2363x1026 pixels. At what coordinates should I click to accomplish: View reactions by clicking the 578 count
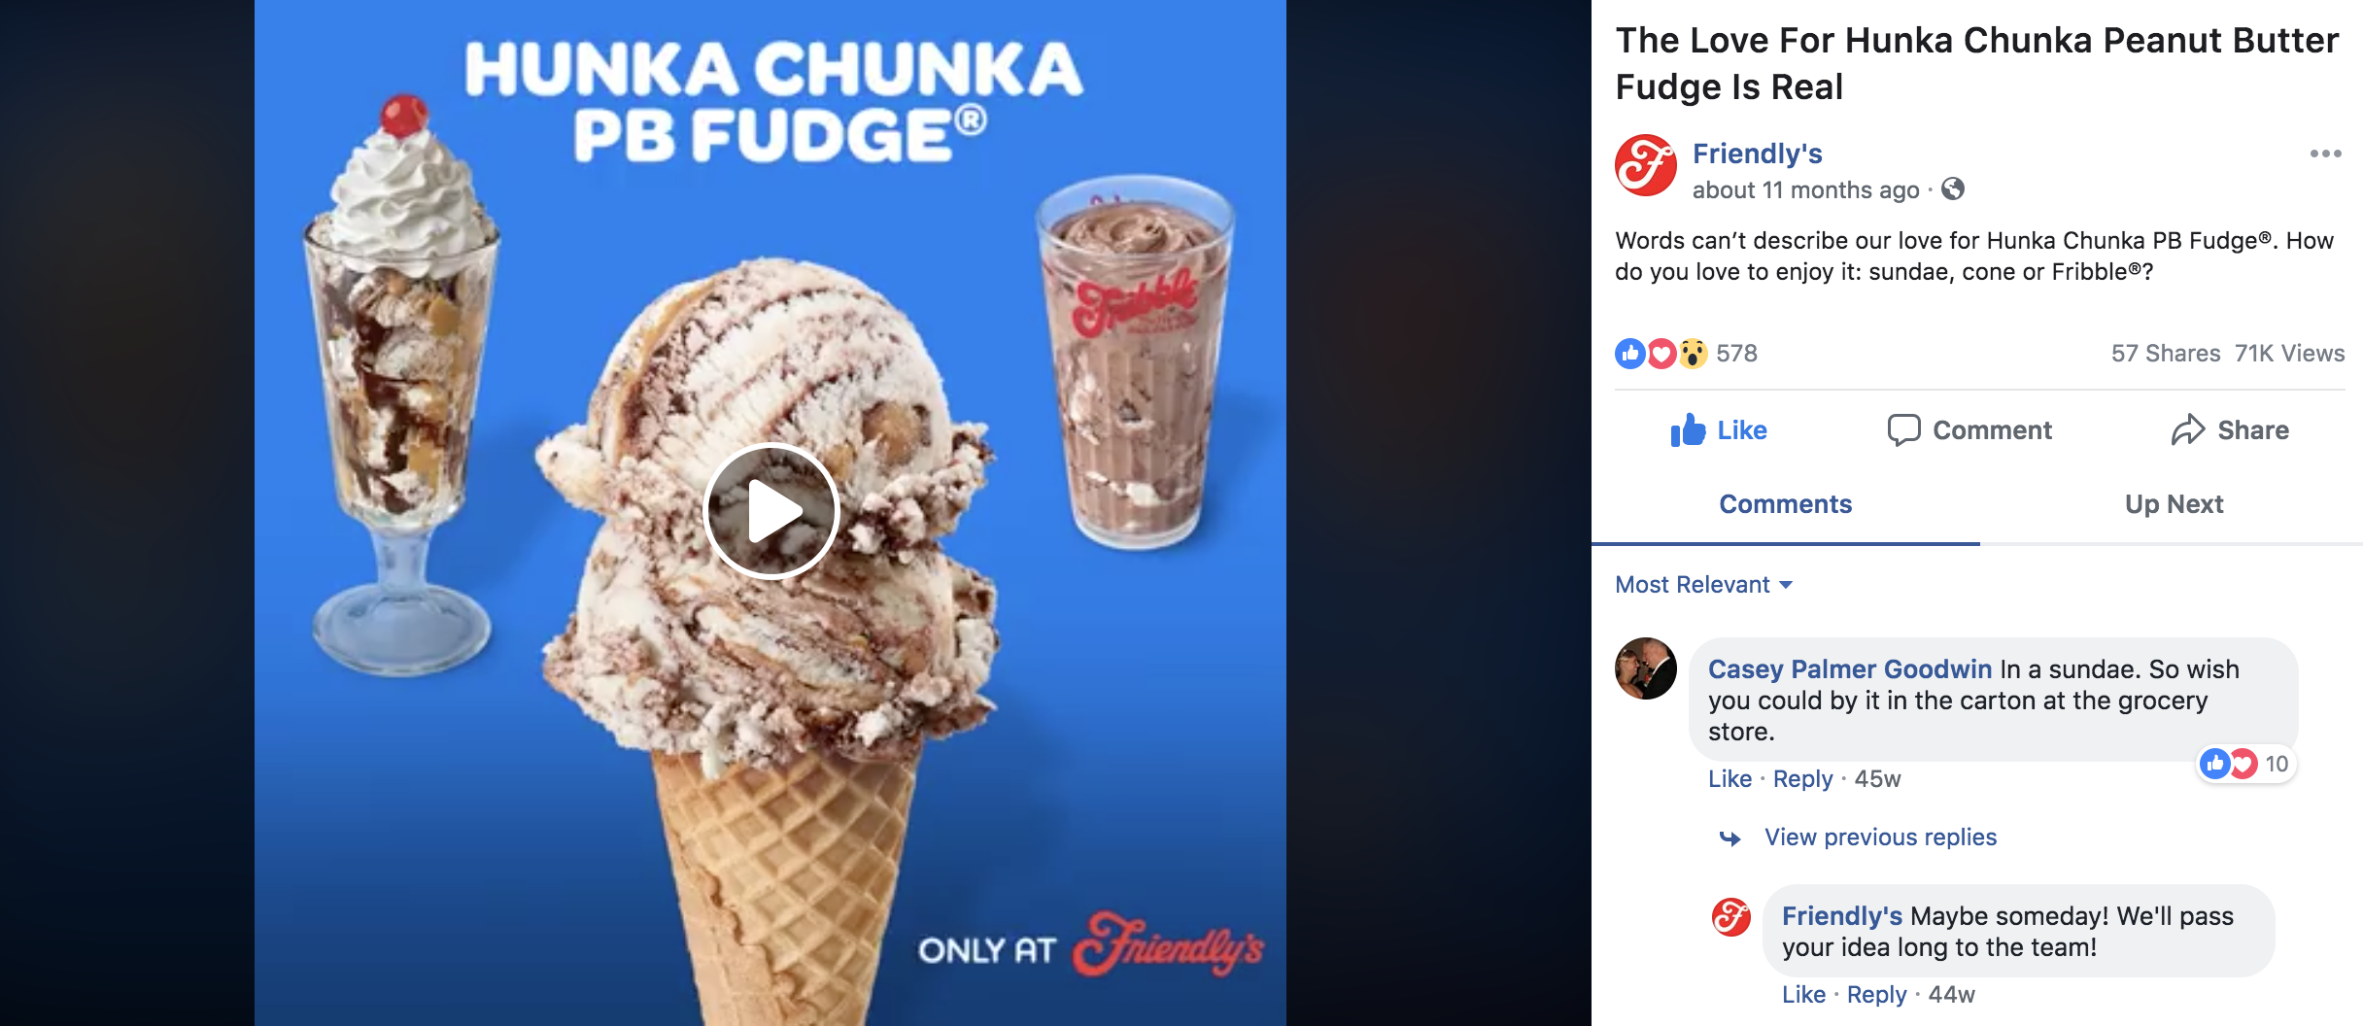pos(1736,353)
